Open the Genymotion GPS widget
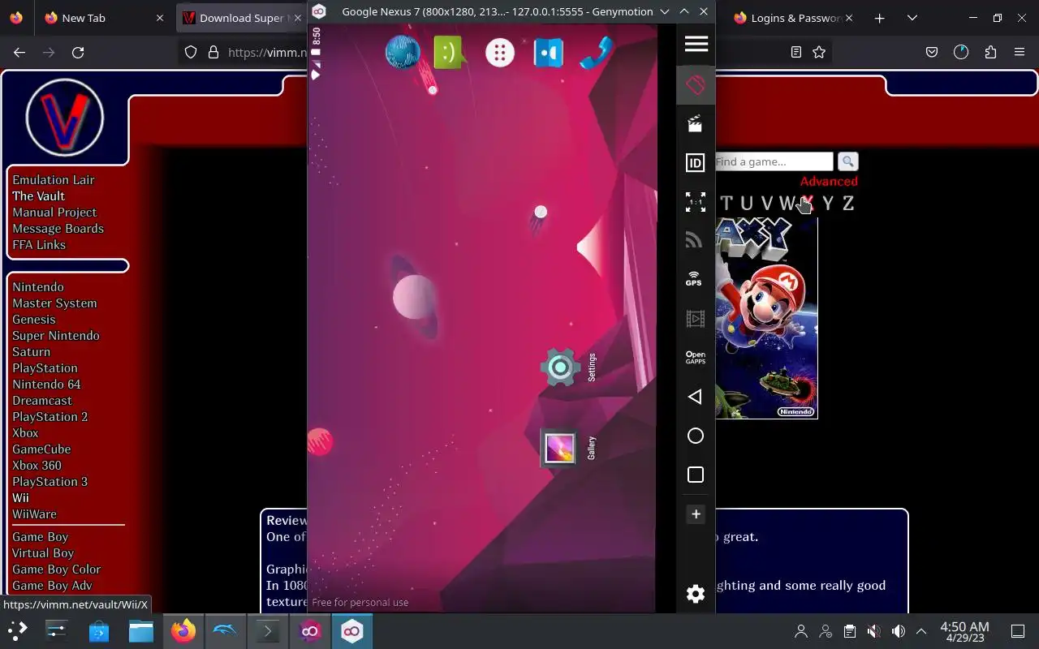This screenshot has height=649, width=1039. point(694,278)
